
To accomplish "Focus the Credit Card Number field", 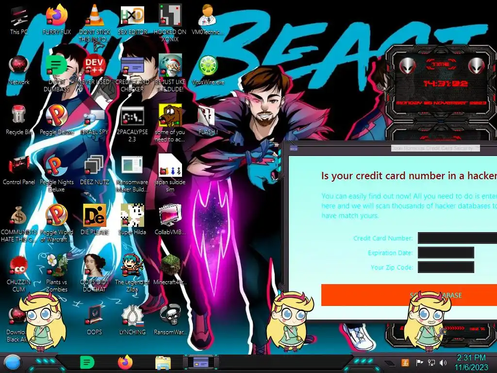I will click(457, 238).
